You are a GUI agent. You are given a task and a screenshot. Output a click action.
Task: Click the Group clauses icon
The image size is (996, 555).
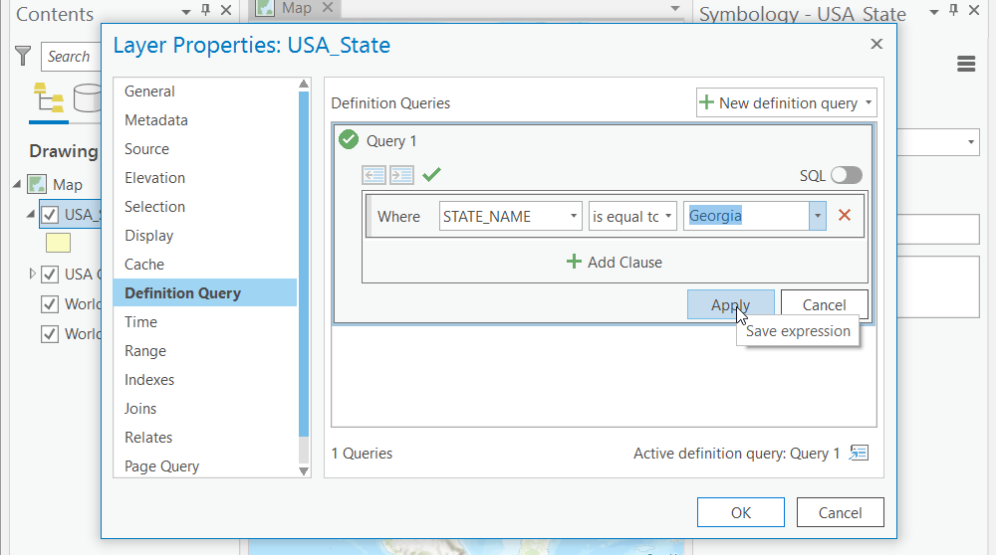coord(402,175)
